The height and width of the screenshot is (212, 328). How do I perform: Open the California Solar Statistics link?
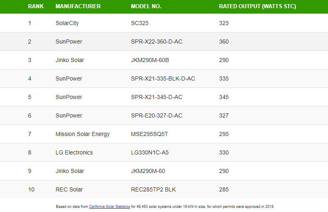[x=109, y=207]
